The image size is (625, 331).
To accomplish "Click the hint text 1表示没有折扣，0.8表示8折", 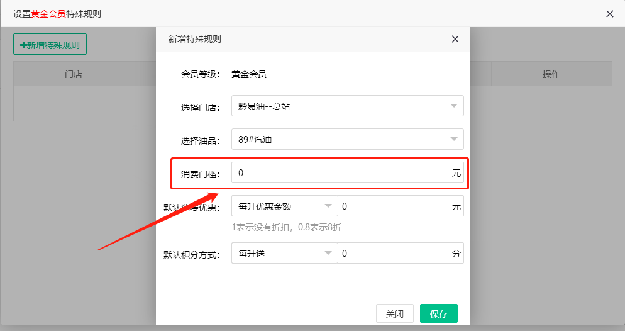I will [286, 227].
